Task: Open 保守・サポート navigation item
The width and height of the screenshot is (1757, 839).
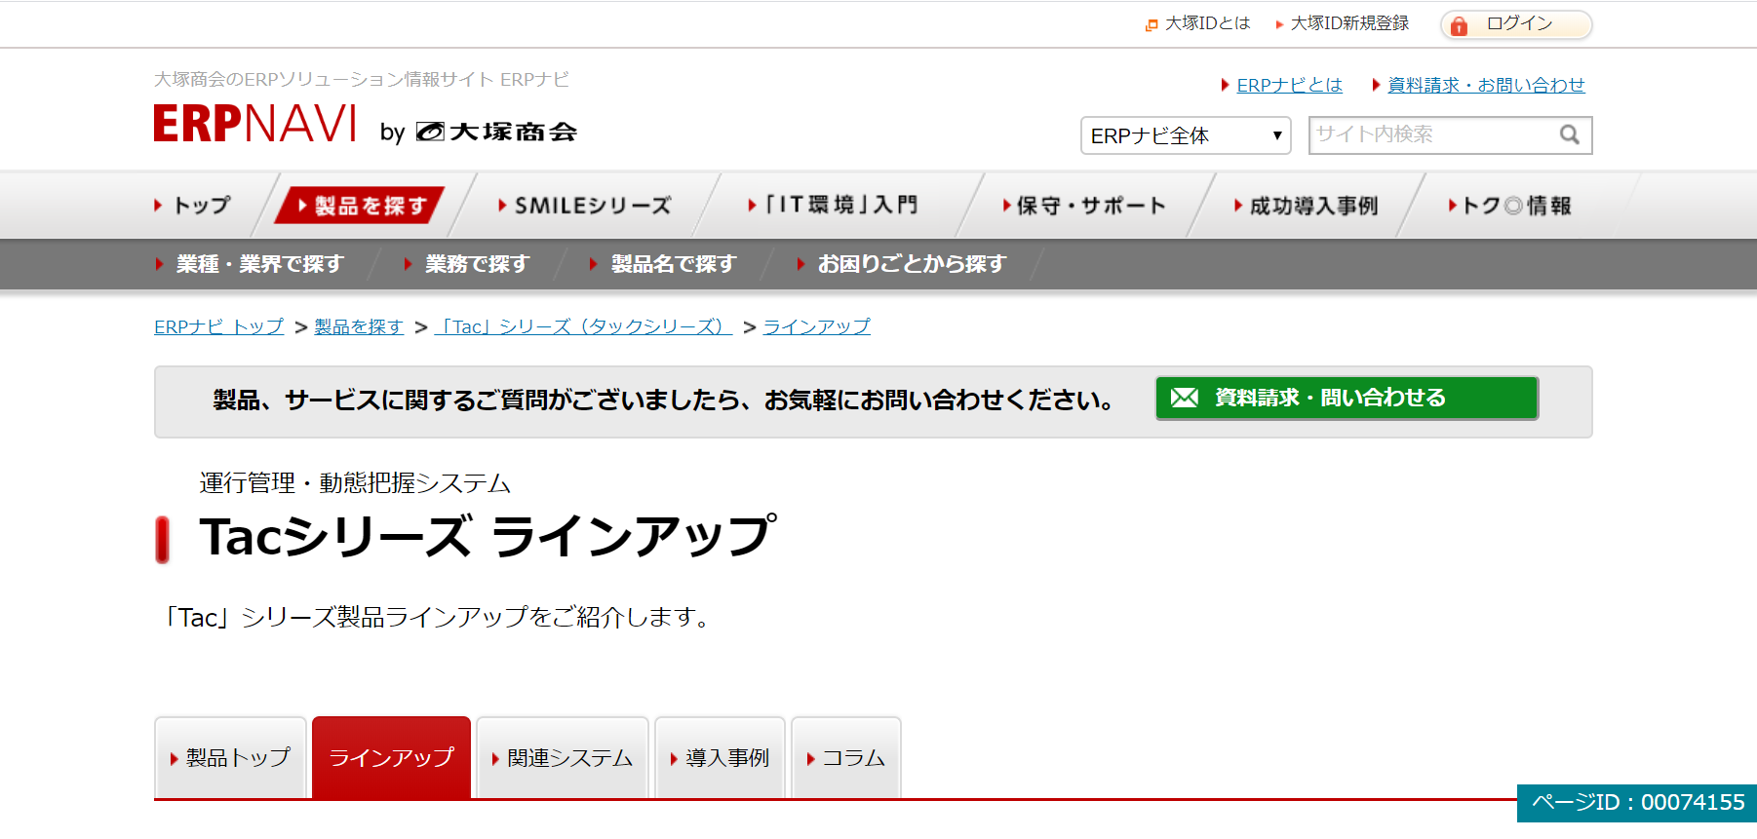Action: 1084,206
